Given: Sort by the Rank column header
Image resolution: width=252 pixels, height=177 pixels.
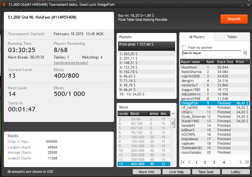Looking at the screenshot, I should (x=211, y=62).
